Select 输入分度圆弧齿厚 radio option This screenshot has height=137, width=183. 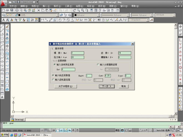click(x=98, y=65)
